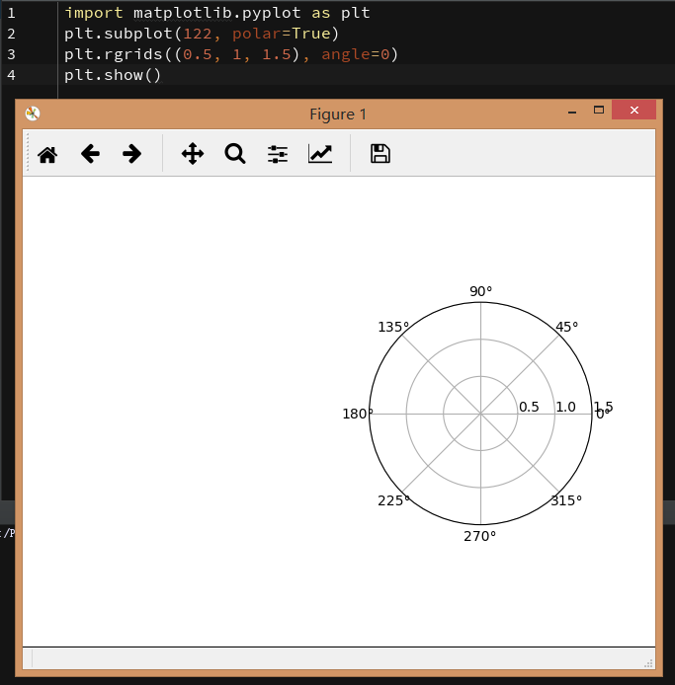Click the Figure 1 window title

click(338, 114)
